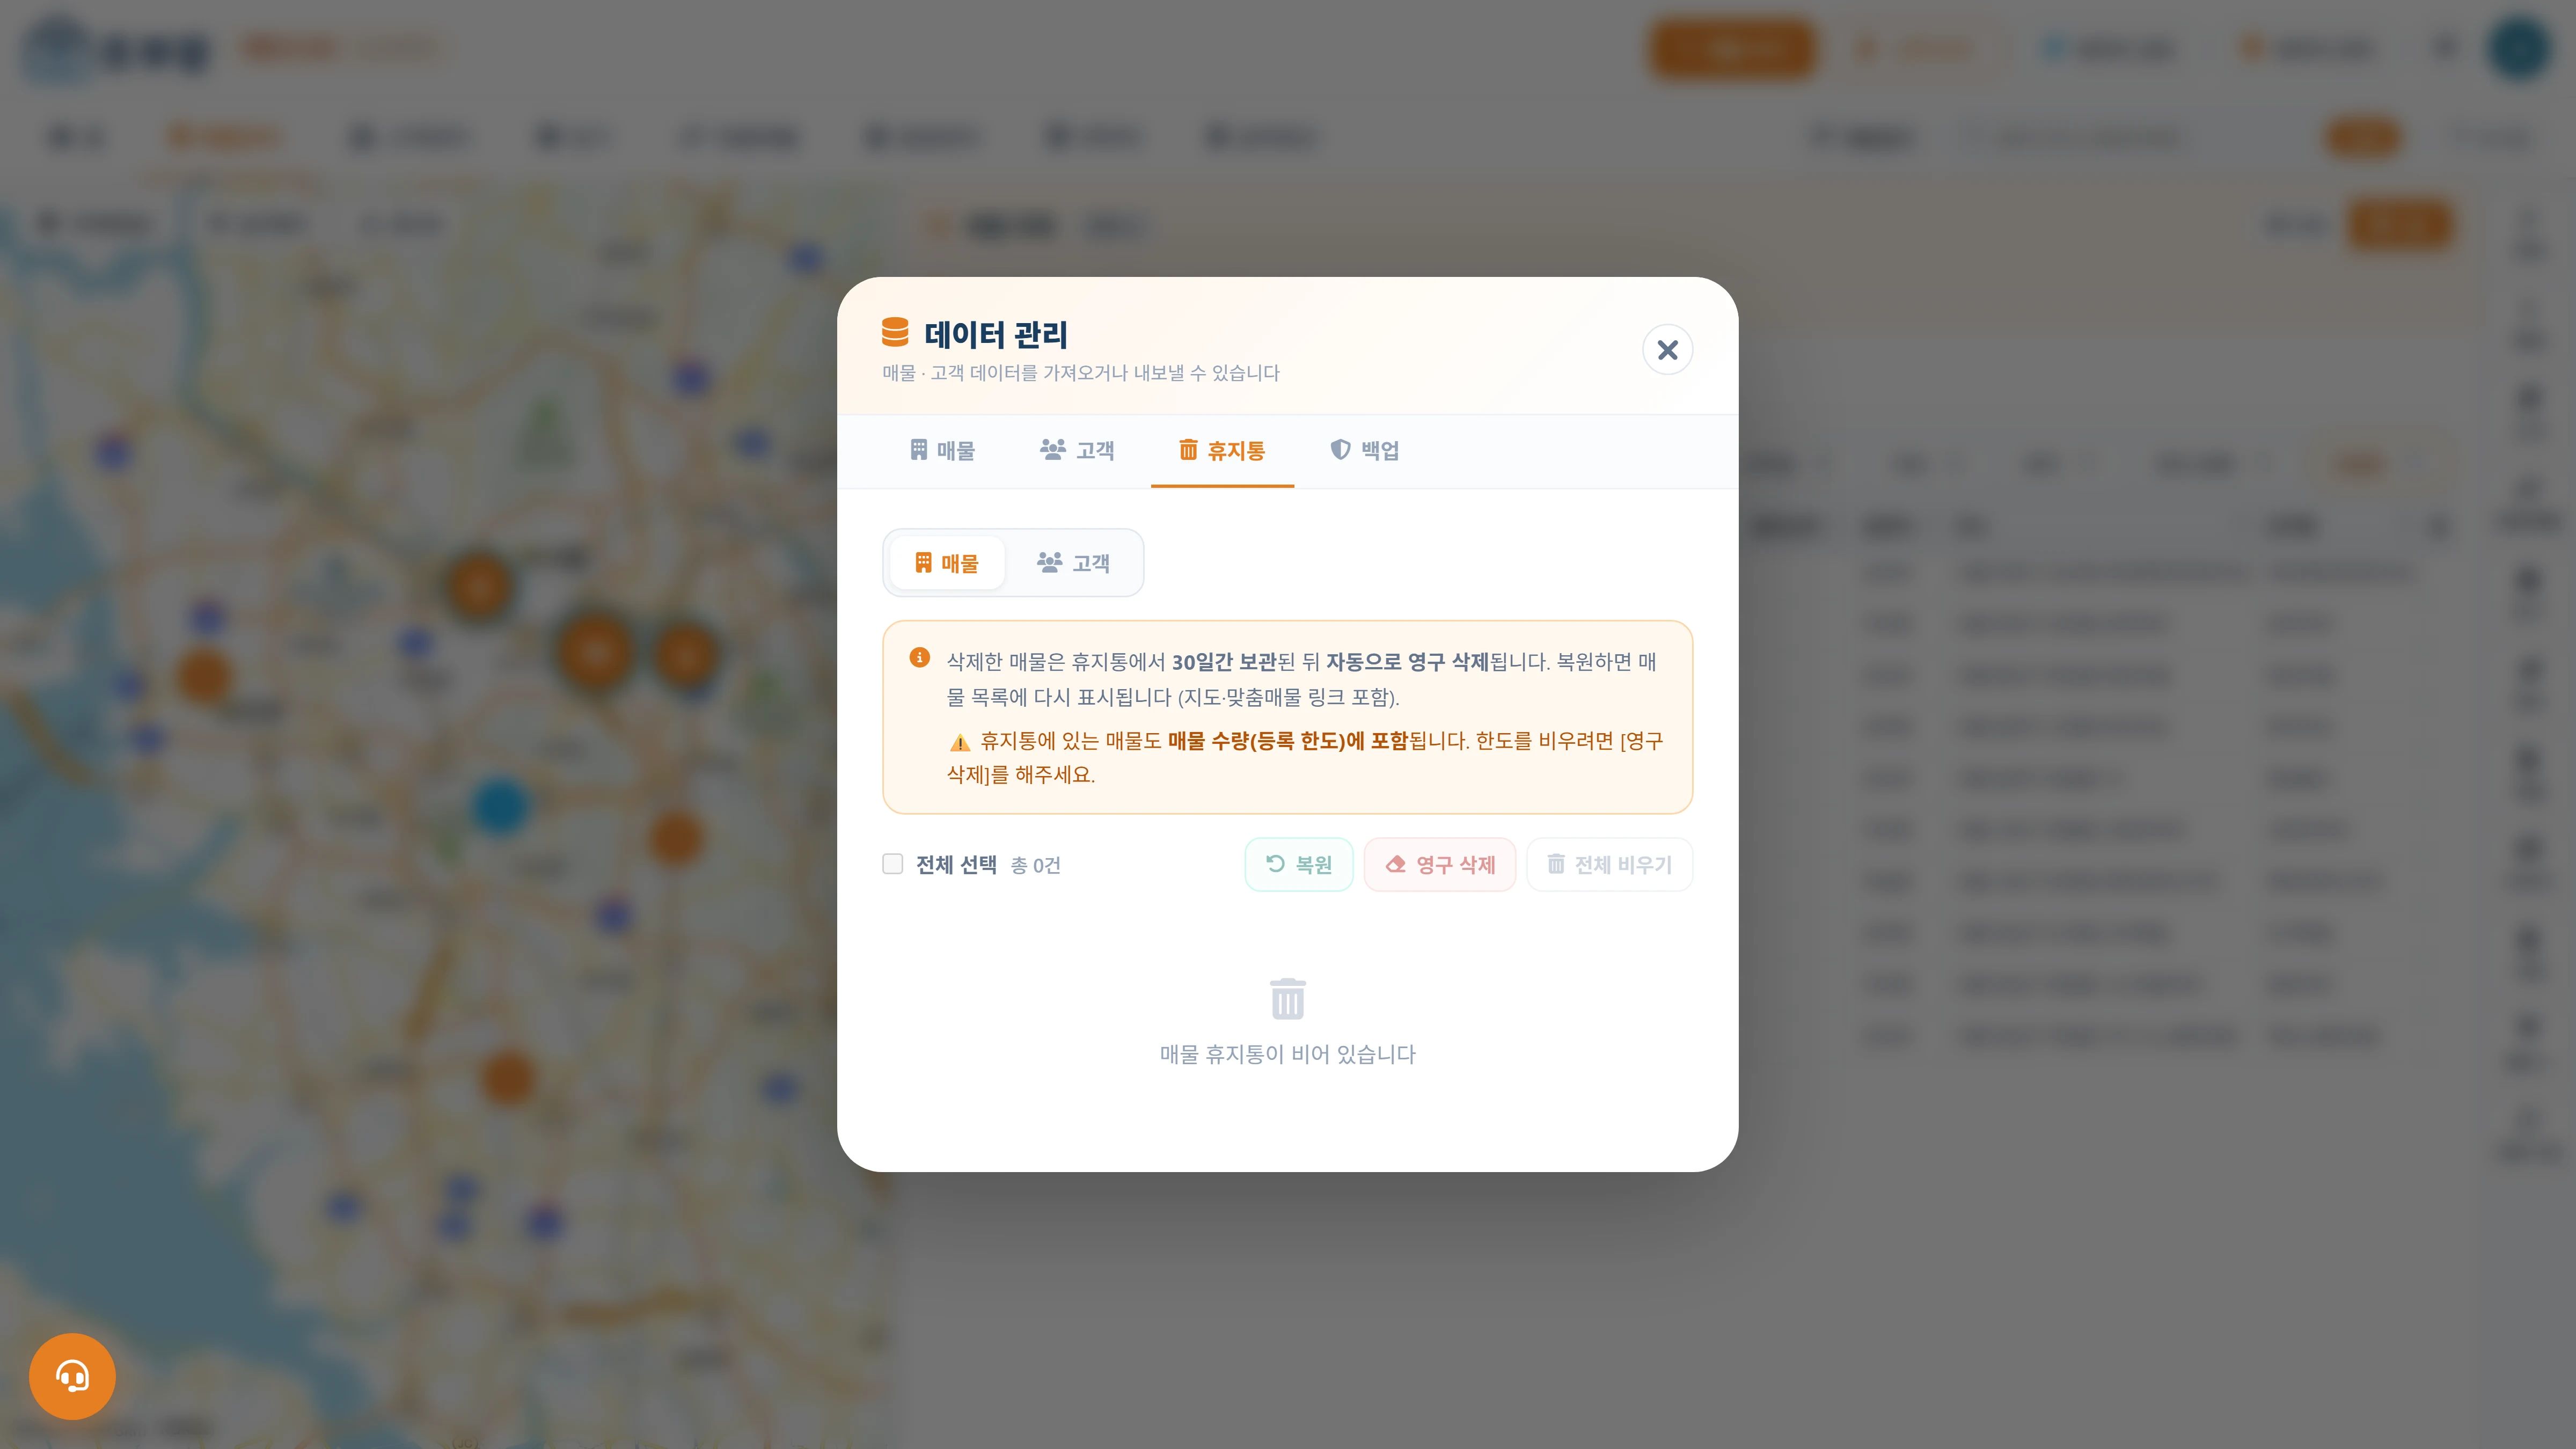Check the 전체 선택 checkbox
2576x1449 pixels.
pyautogui.click(x=892, y=864)
